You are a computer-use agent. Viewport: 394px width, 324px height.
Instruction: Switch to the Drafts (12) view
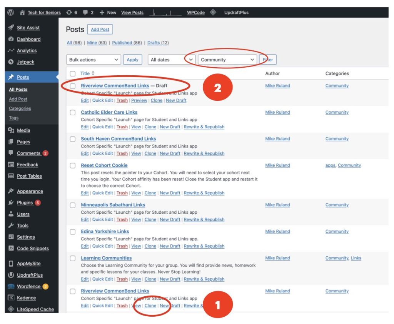158,43
